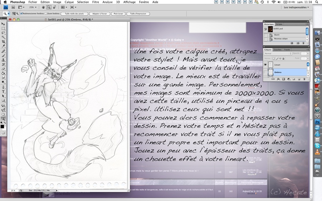This screenshot has width=322, height=201.
Task: Select the Rectangle shape tool
Action: 3,100
